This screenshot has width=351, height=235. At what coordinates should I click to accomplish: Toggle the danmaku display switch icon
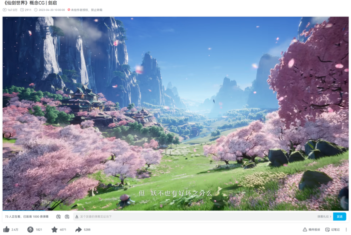(x=58, y=217)
